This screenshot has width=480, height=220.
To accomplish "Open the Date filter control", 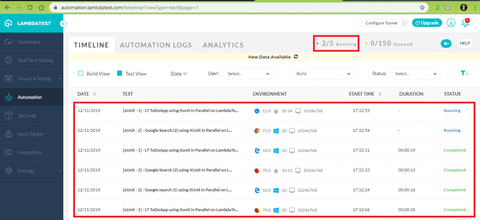I will pos(179,74).
